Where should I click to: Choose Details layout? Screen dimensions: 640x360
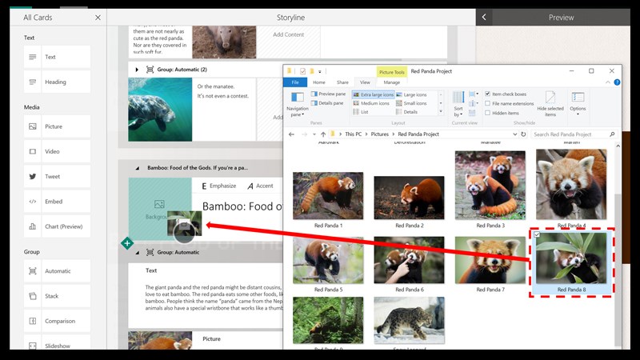coord(407,112)
